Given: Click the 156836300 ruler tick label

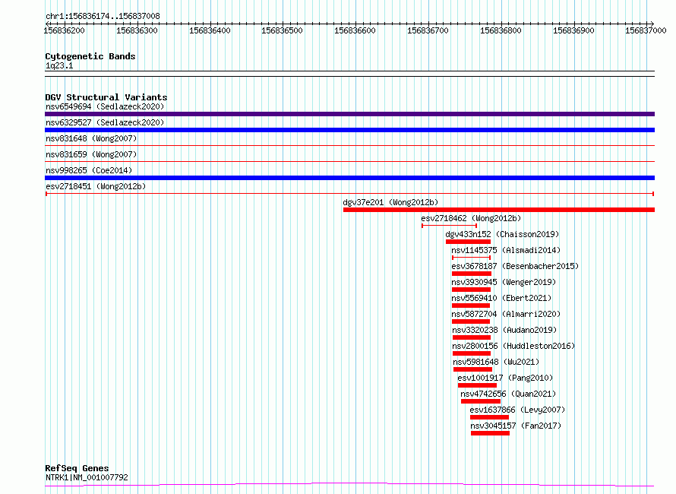Looking at the screenshot, I should point(137,30).
